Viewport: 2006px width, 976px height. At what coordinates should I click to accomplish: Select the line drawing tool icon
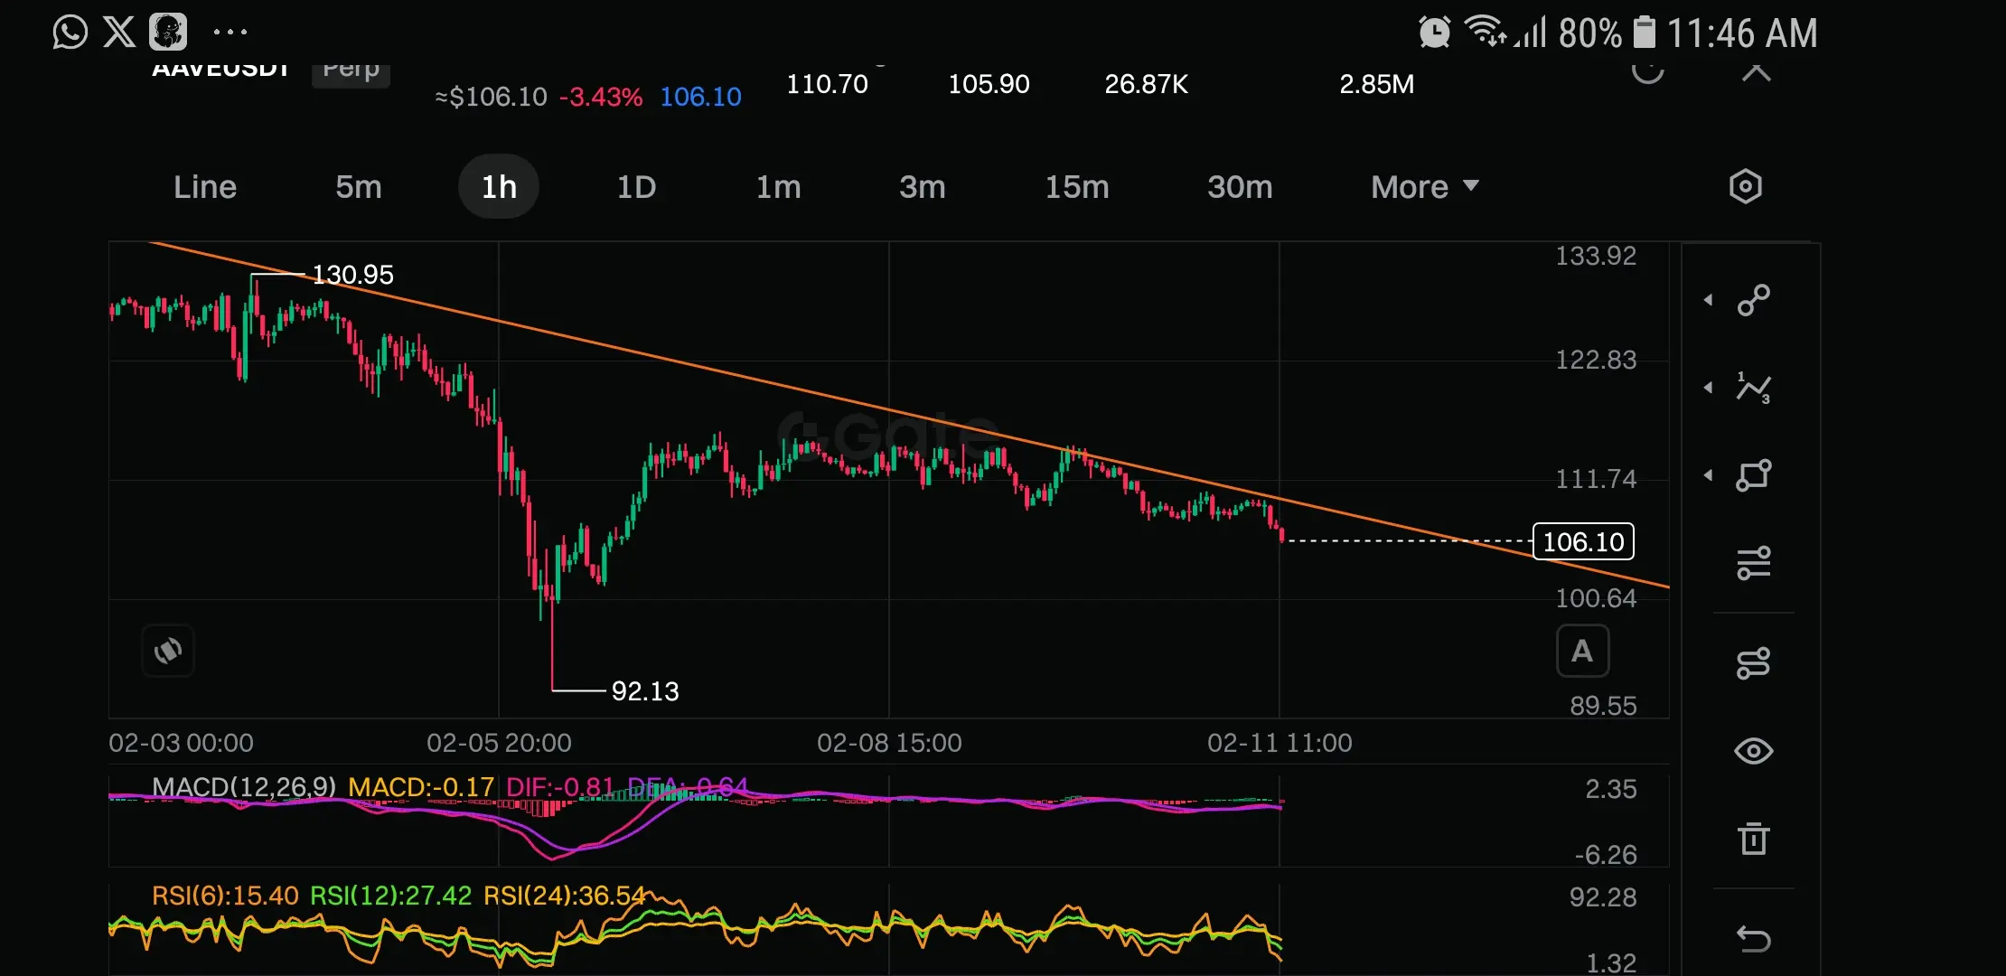tap(1753, 300)
